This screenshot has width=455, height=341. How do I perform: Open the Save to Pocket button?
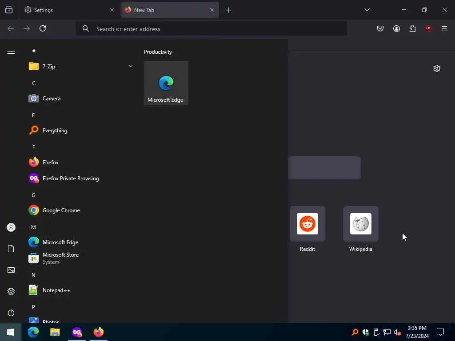[x=380, y=28]
